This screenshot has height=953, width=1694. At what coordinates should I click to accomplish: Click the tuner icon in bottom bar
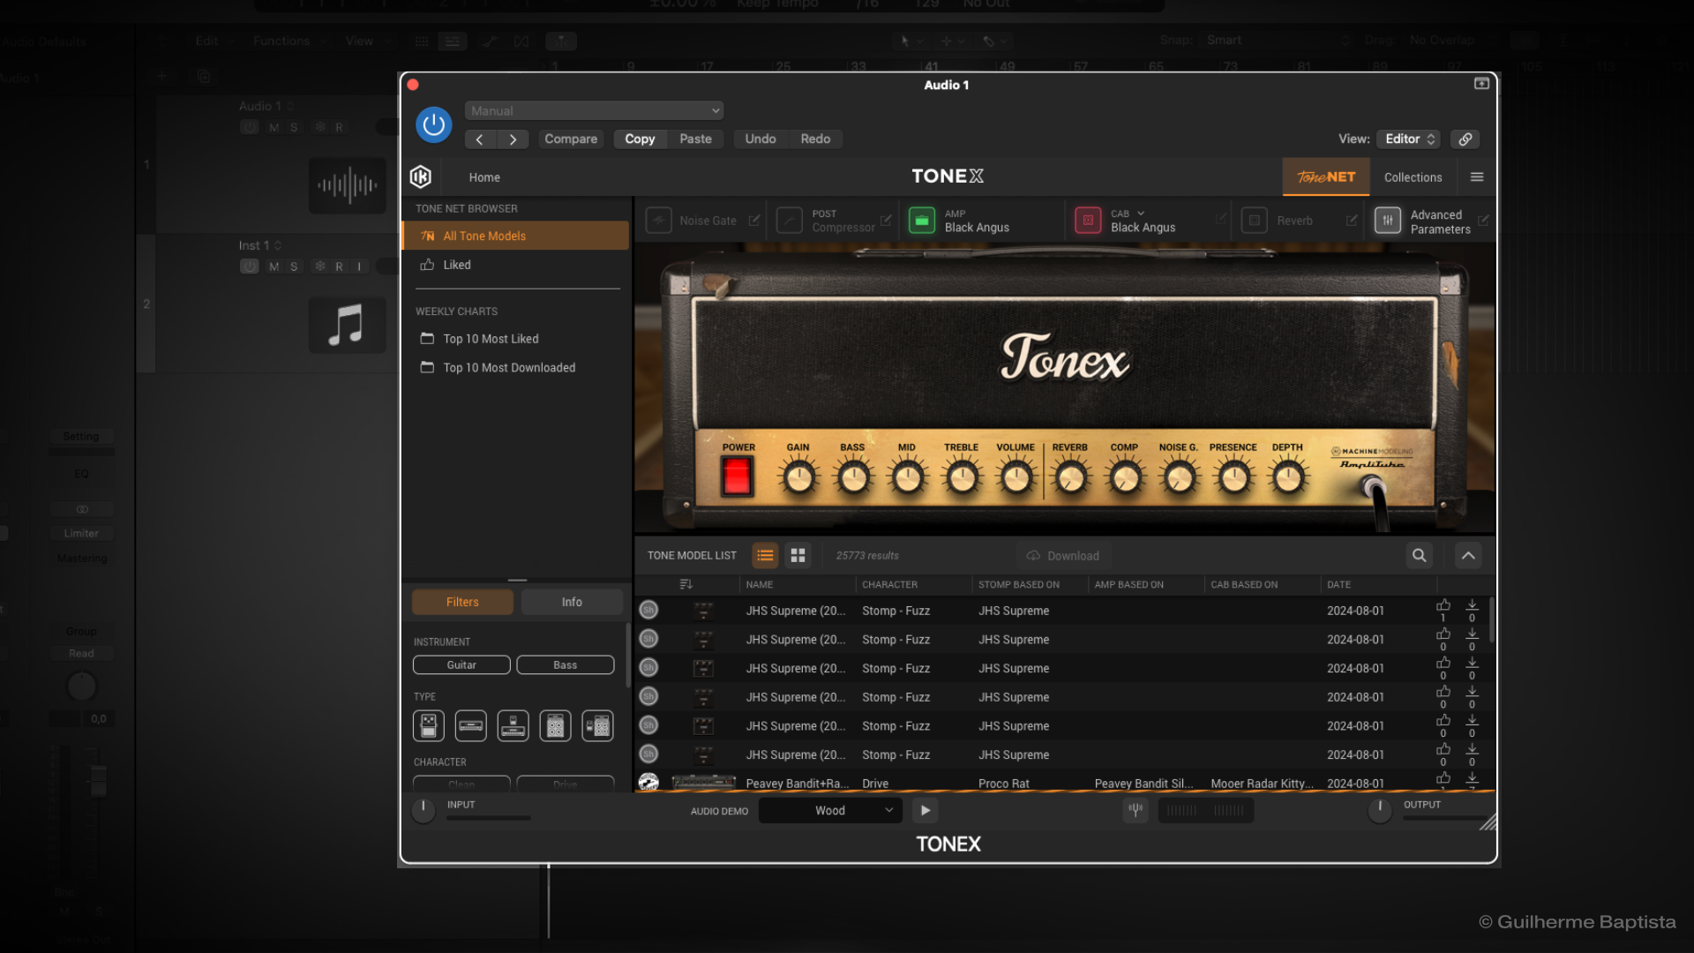click(1136, 810)
